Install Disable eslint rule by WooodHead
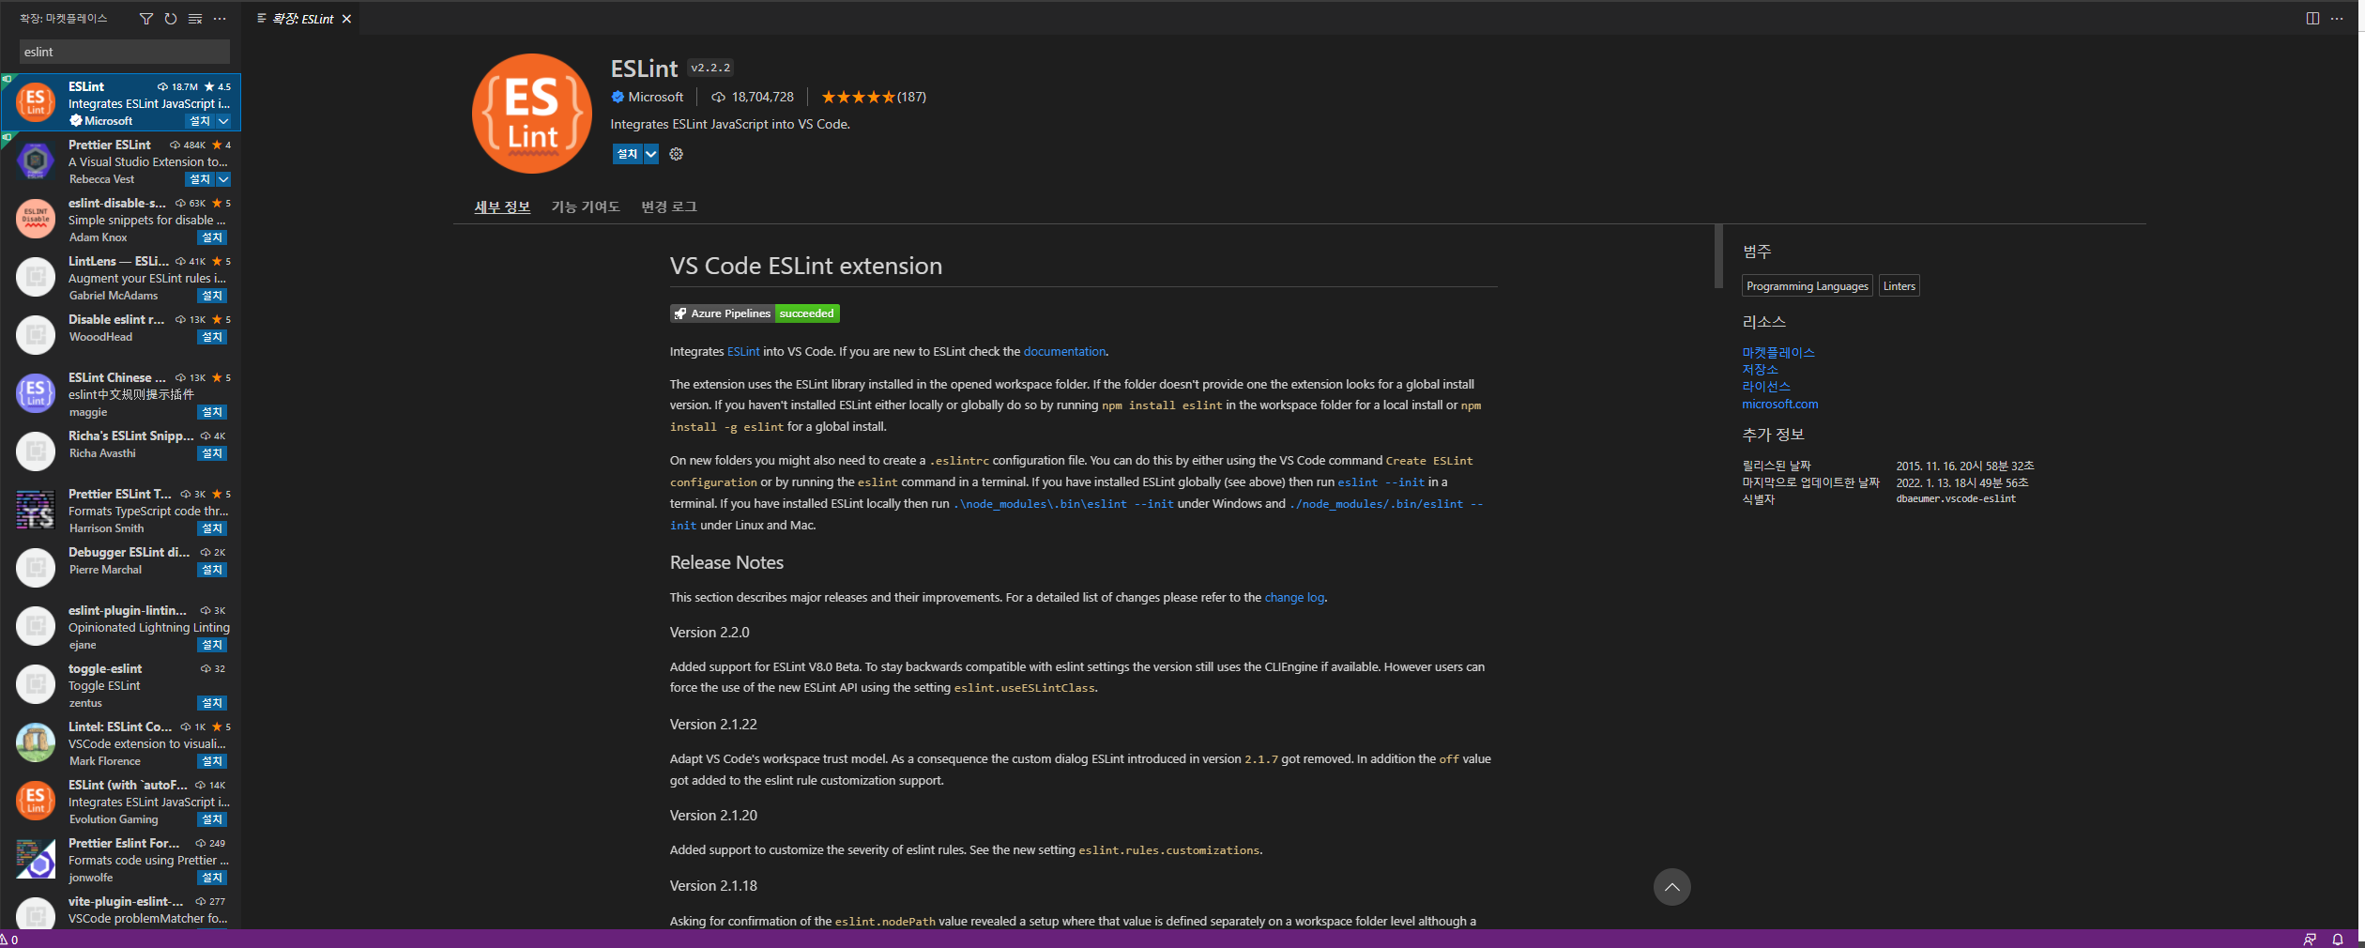Viewport: 2365px width, 948px height. (x=212, y=337)
